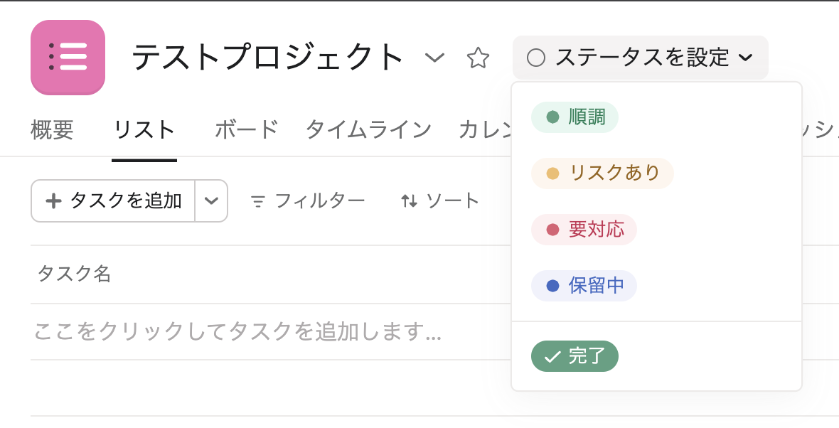Select the 順調 status option
The width and height of the screenshot is (839, 428).
[x=575, y=117]
